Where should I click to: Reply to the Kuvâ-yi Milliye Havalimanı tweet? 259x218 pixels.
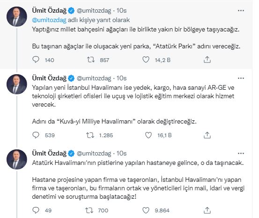[36, 135]
